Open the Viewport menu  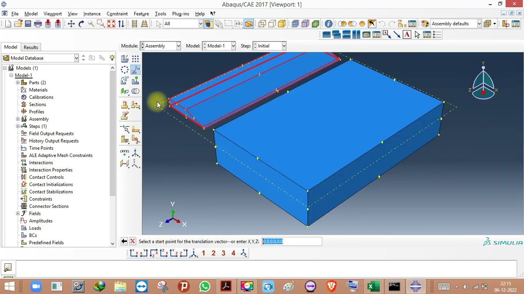tap(52, 13)
